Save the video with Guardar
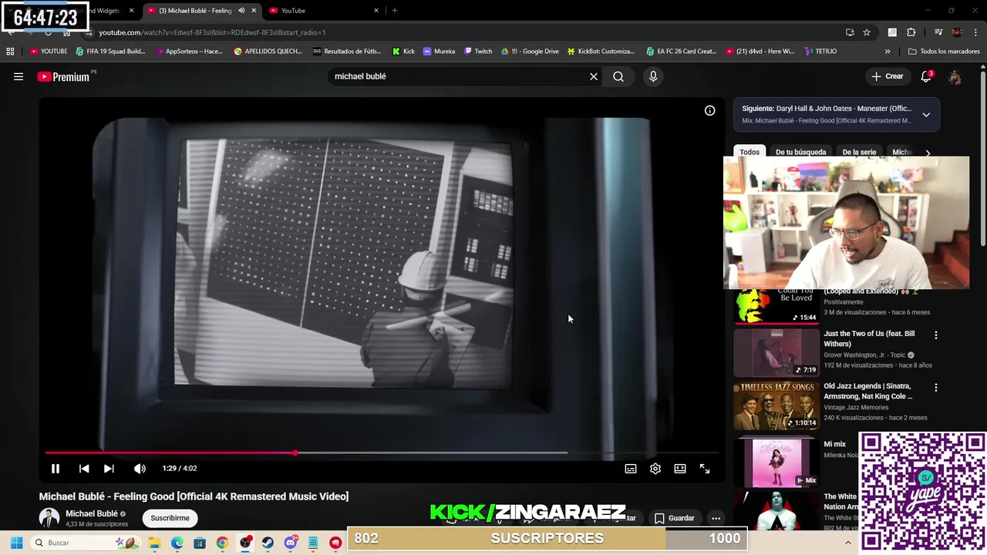The image size is (987, 555). 674,518
